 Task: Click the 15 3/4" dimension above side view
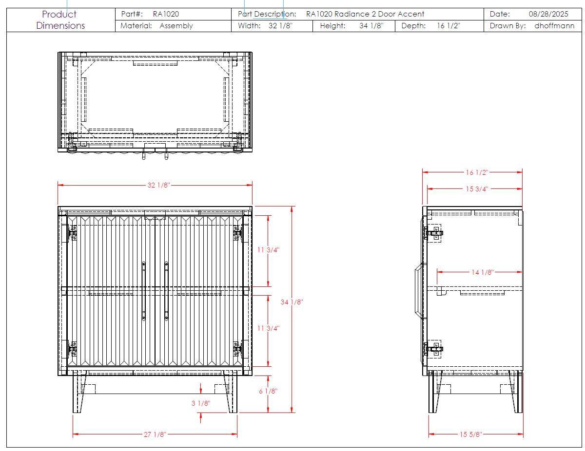(x=476, y=189)
